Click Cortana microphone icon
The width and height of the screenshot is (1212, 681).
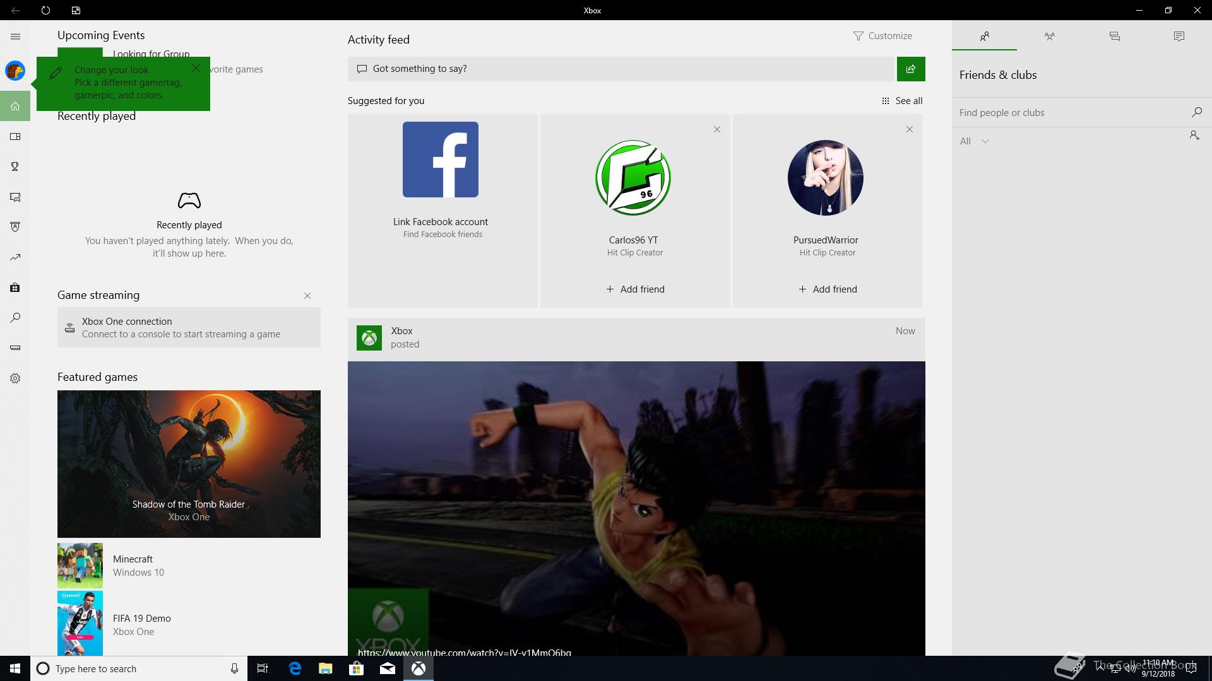(234, 668)
